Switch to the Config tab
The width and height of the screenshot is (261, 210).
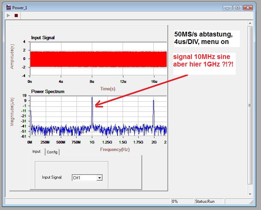pyautogui.click(x=52, y=152)
